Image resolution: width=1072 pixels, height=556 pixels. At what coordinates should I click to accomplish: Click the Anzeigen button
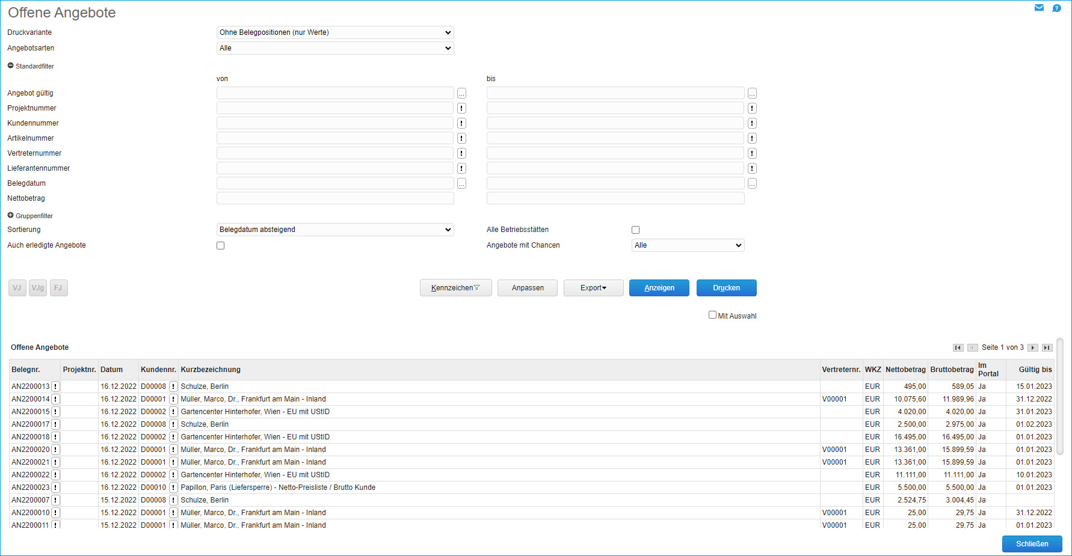click(659, 288)
